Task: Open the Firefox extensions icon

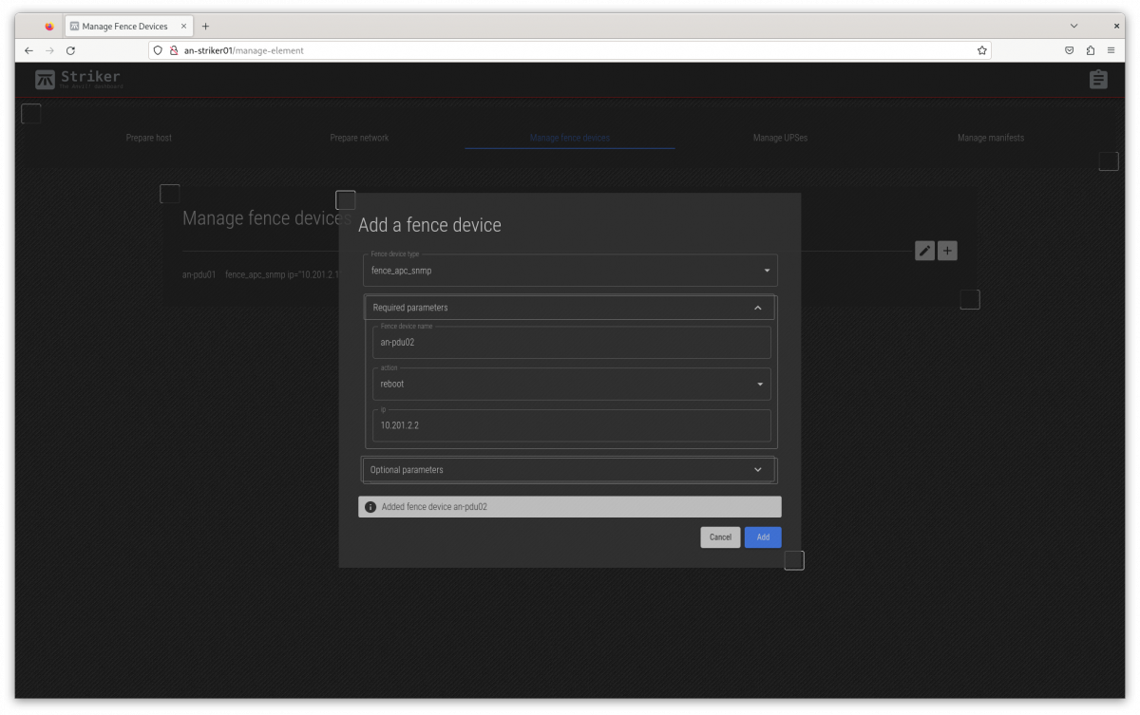Action: (1091, 50)
